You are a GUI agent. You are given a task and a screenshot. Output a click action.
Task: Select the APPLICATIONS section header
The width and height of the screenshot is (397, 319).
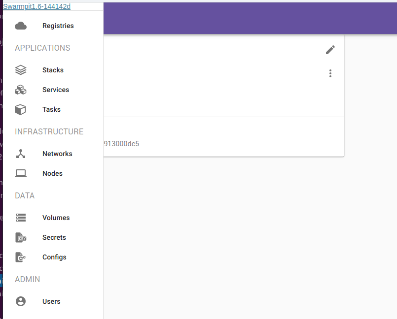pyautogui.click(x=42, y=48)
